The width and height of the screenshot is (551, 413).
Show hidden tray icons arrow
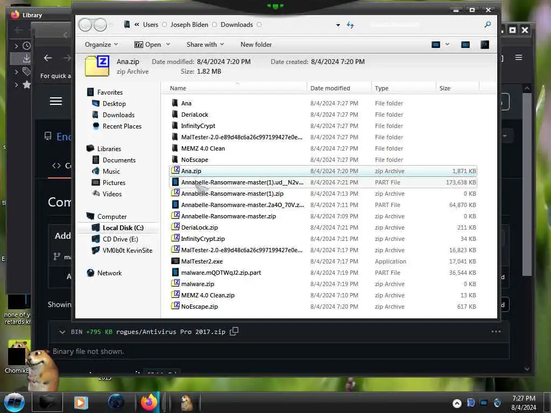coord(457,403)
